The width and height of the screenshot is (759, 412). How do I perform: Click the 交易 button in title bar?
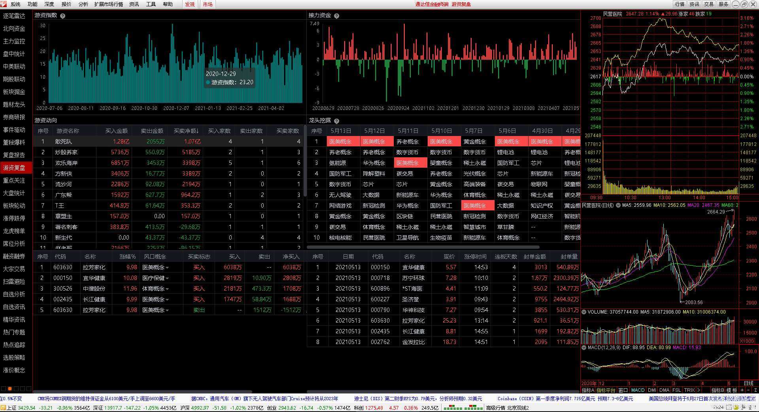tap(708, 4)
